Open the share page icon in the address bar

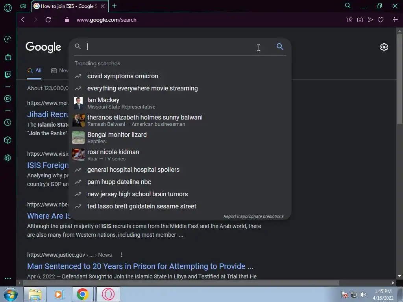[x=350, y=20]
